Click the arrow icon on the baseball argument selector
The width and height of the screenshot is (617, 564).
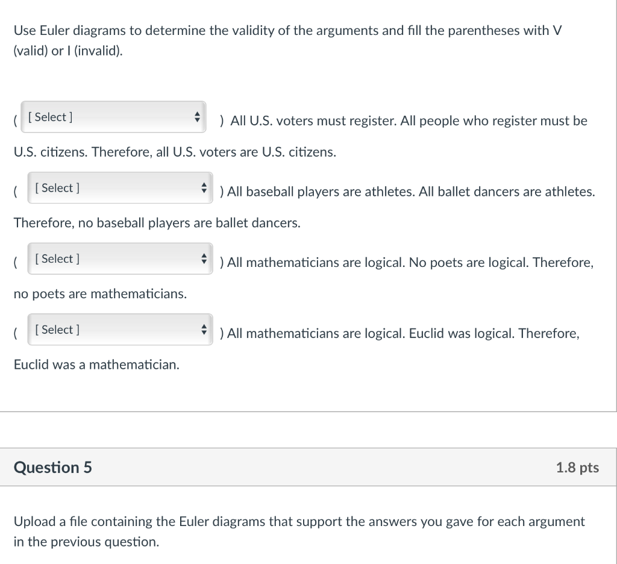coord(204,187)
